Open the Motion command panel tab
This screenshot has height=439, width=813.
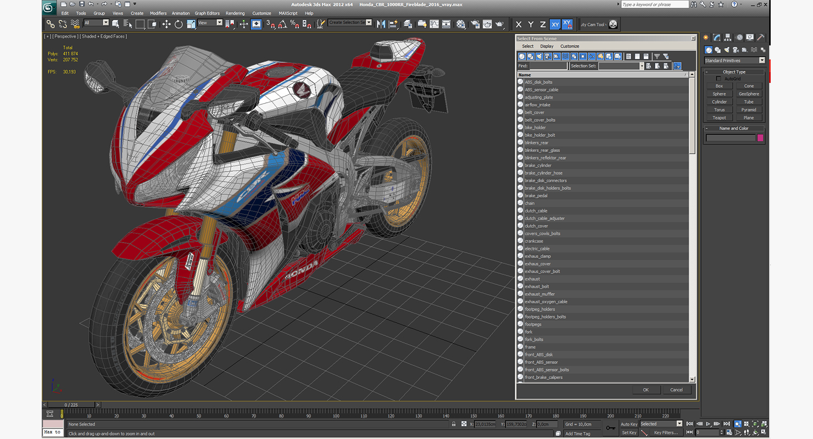[739, 37]
